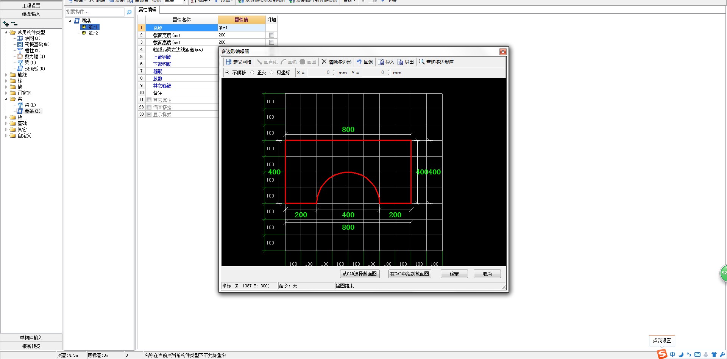Viewport: 727px width, 359px height.
Task: Open the 绘图输入 panel tab
Action: coord(31,14)
